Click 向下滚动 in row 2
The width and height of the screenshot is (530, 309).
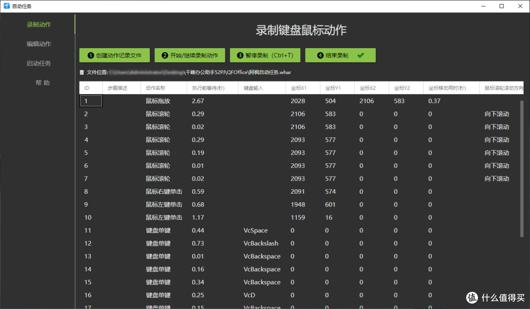tap(497, 114)
